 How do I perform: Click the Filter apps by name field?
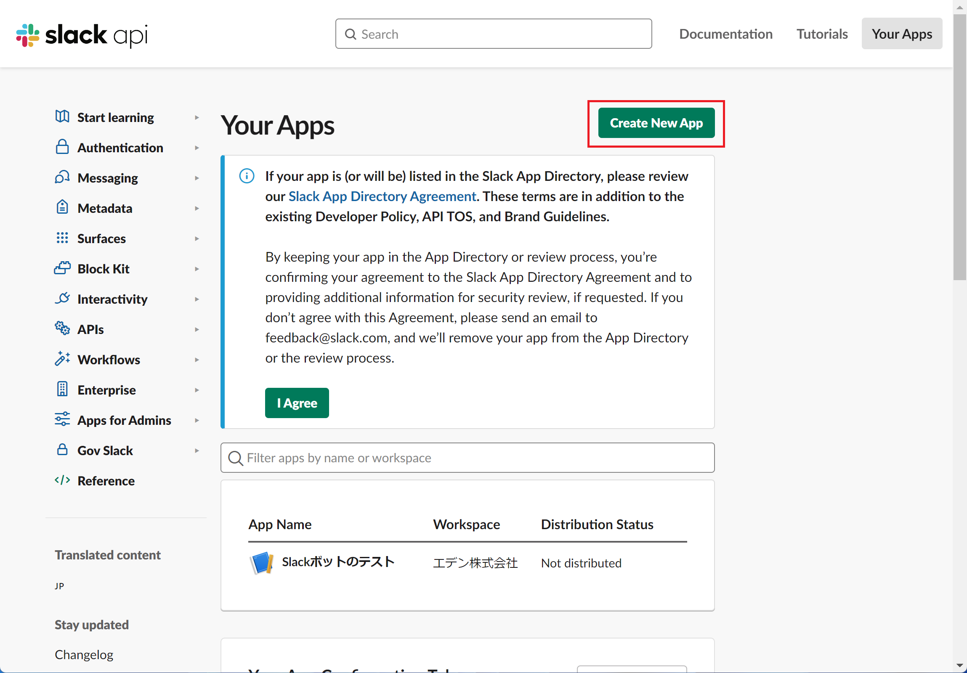[468, 458]
